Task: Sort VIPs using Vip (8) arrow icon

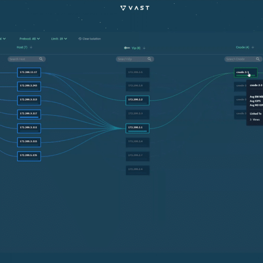Action: (144, 48)
